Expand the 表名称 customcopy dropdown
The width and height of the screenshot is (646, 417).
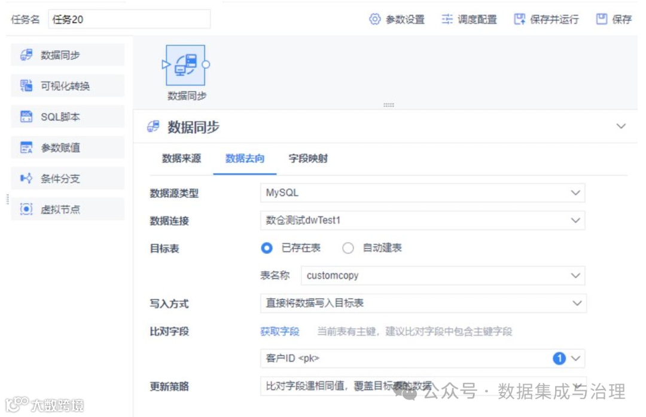[443, 275]
